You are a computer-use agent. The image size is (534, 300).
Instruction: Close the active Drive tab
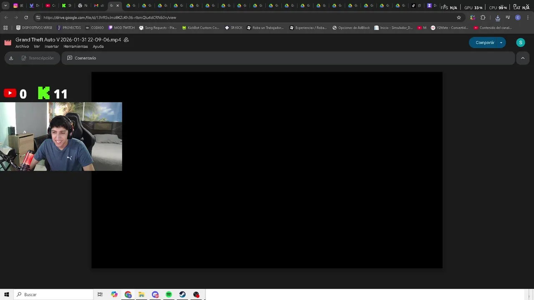click(118, 5)
